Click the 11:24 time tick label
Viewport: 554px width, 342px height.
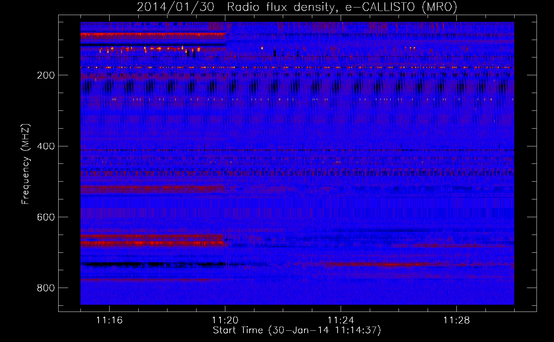(x=341, y=320)
